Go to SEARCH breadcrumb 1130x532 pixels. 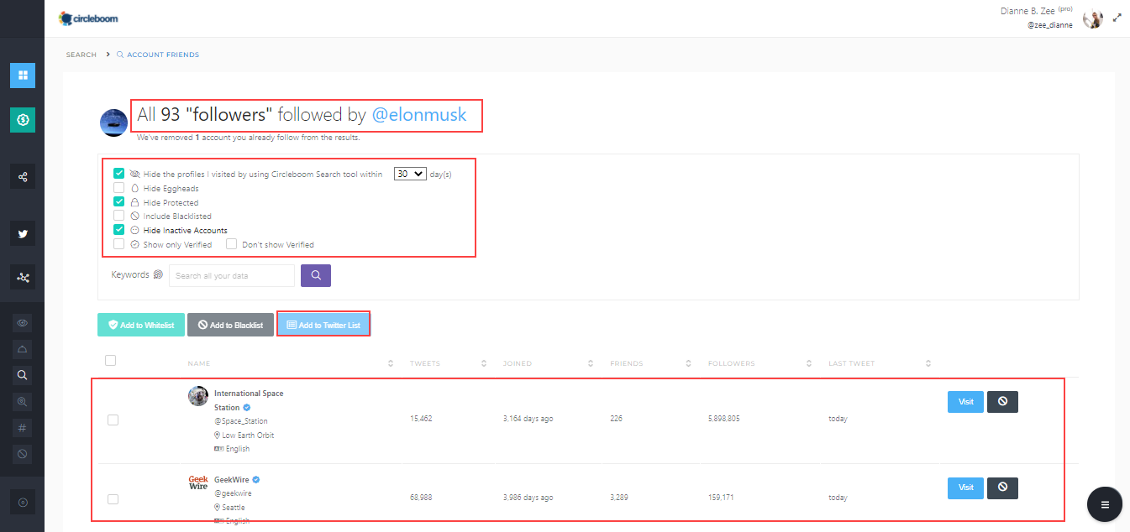tap(81, 55)
